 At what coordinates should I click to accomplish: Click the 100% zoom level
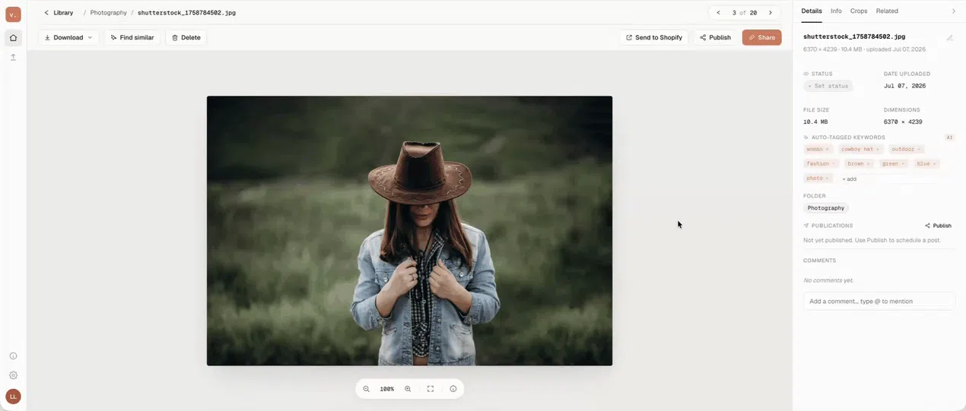coord(386,389)
